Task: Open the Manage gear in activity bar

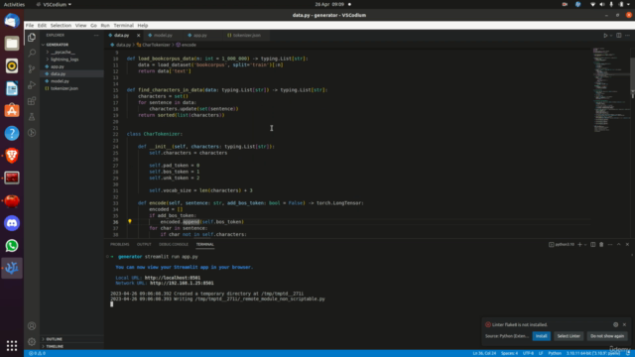Action: 32,342
